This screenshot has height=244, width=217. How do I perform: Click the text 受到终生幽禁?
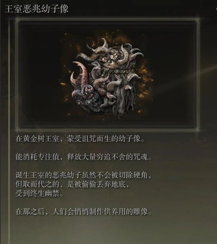[39, 194]
